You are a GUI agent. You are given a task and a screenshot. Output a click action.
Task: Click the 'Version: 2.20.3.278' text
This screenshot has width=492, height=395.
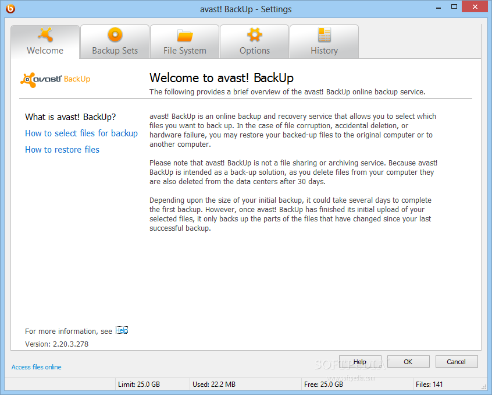pos(57,344)
